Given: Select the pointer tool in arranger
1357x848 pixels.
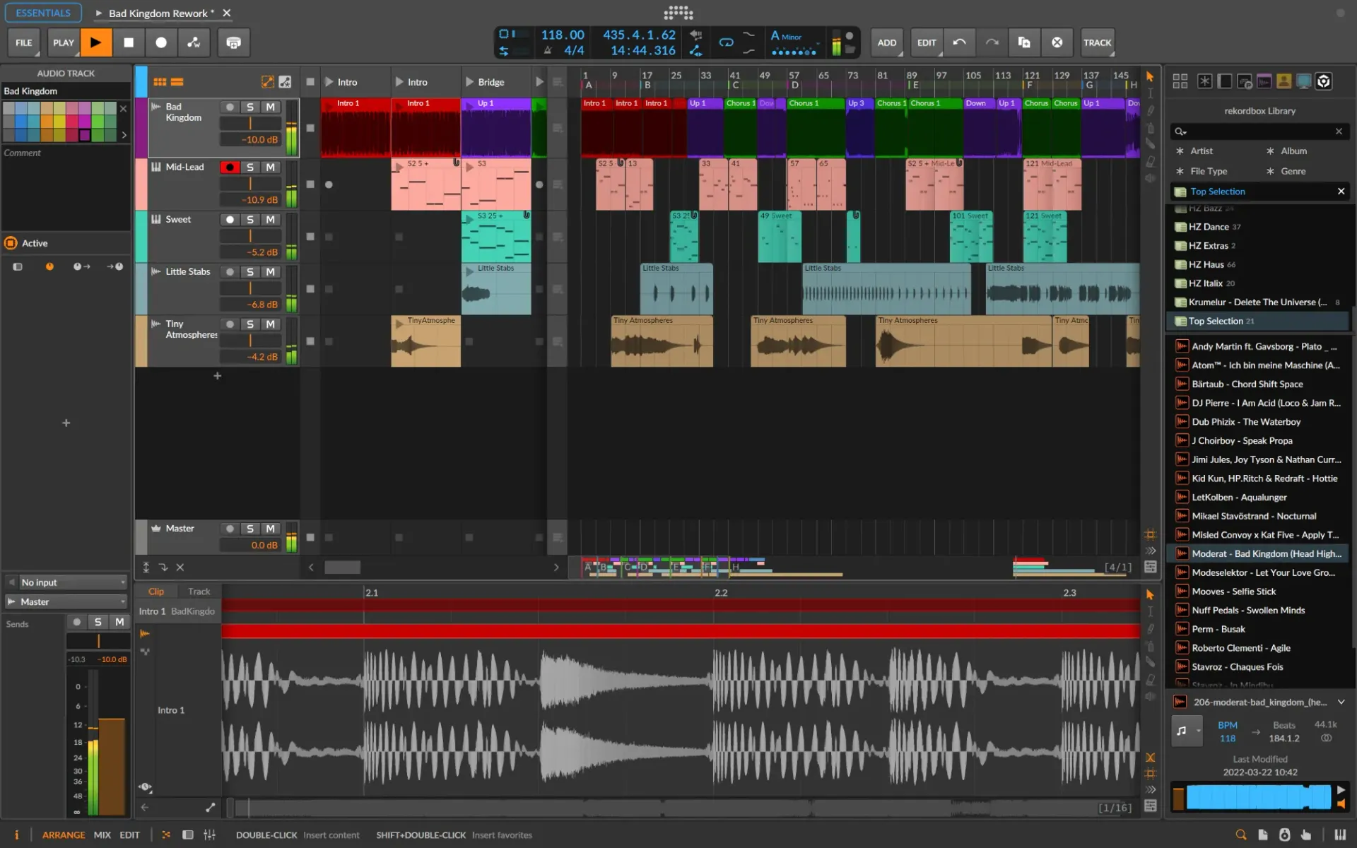Looking at the screenshot, I should point(1151,76).
